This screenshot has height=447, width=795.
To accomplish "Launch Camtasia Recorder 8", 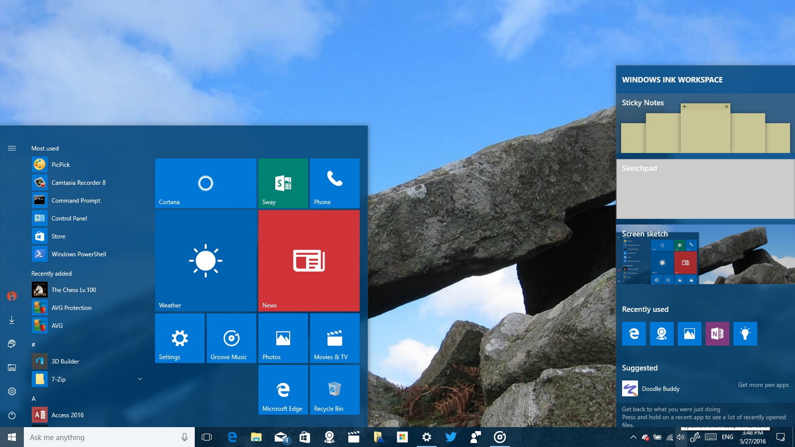I will (x=87, y=182).
